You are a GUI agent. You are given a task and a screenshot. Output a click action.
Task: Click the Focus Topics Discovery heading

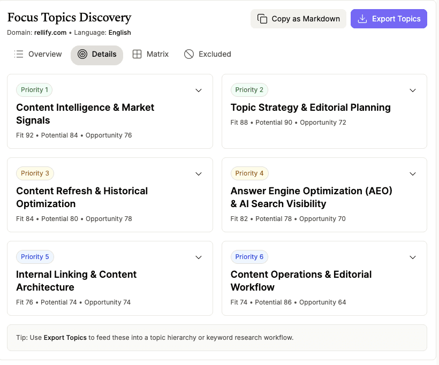(69, 18)
